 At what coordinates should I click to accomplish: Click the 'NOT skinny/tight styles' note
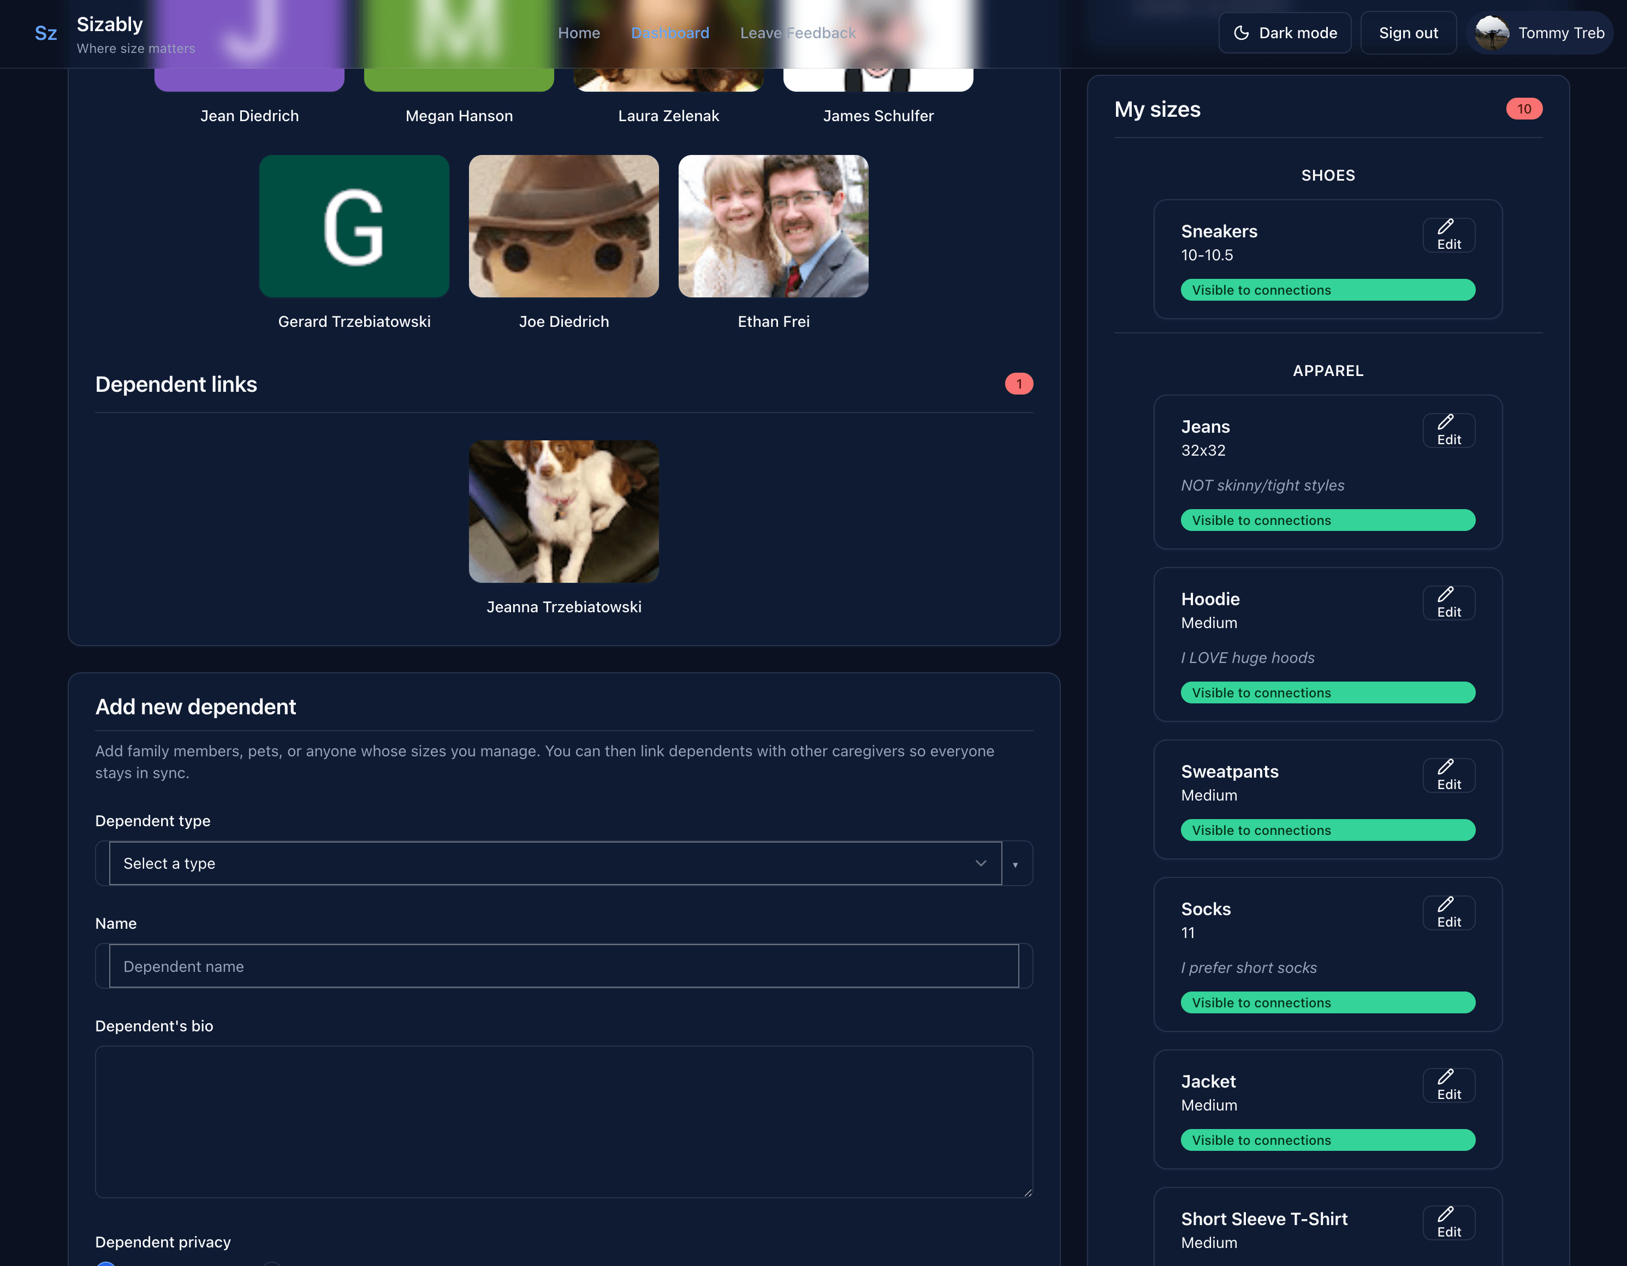pos(1263,486)
